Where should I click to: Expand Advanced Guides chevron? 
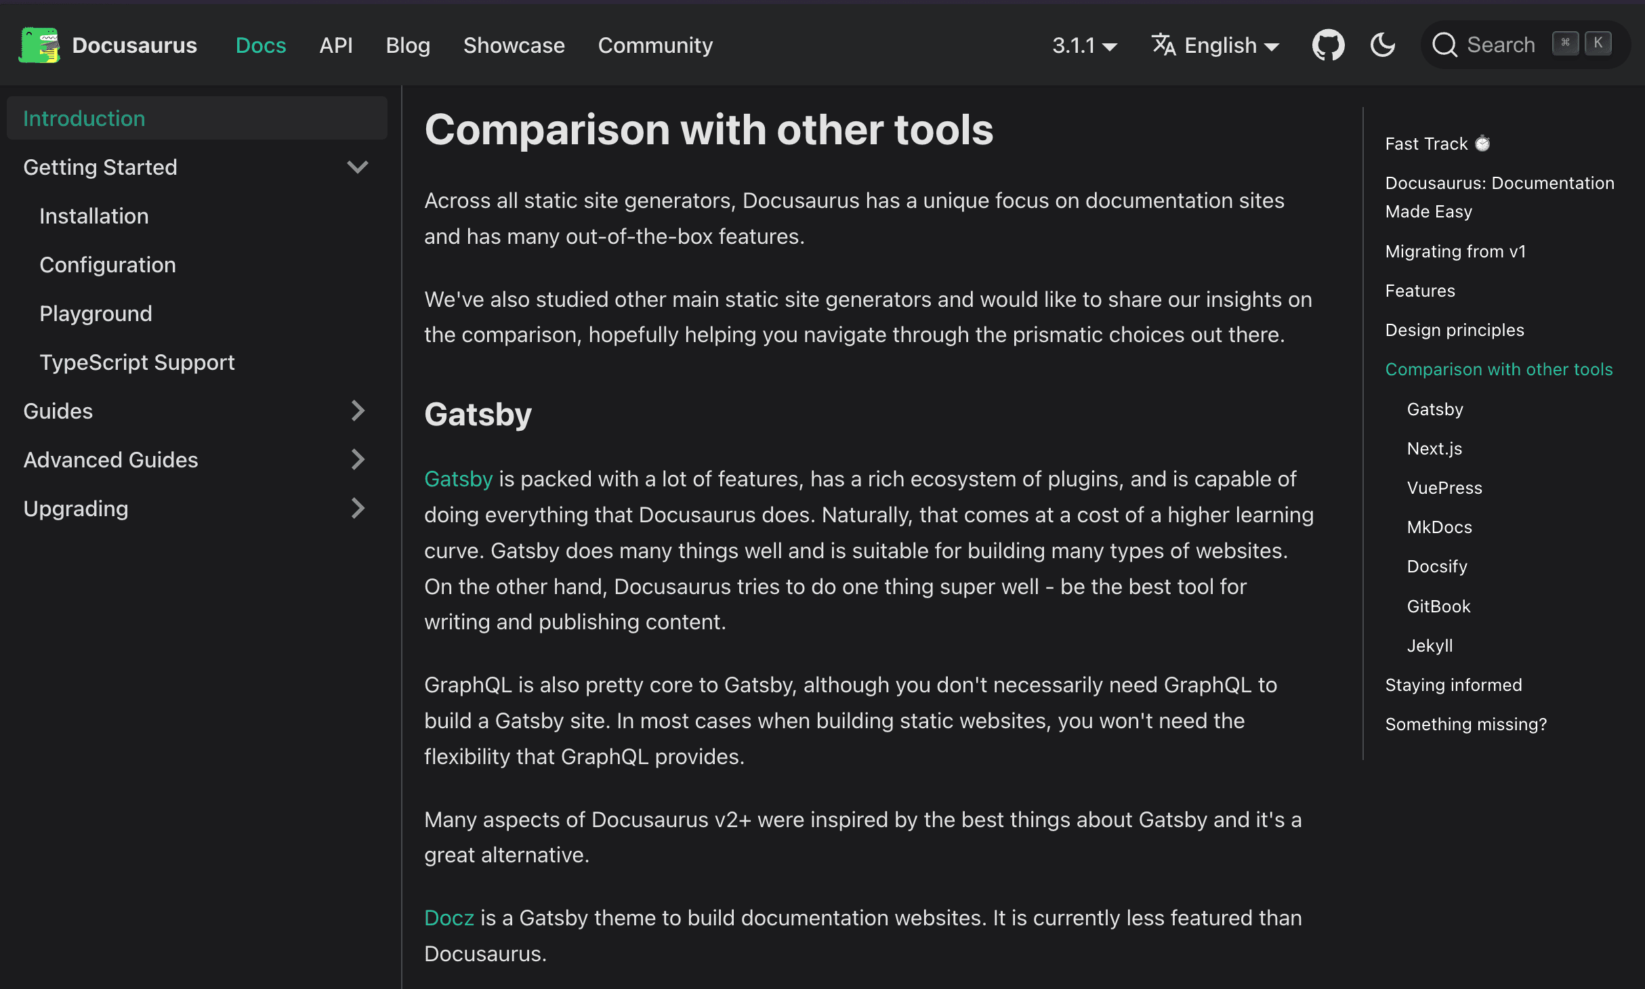pos(358,459)
